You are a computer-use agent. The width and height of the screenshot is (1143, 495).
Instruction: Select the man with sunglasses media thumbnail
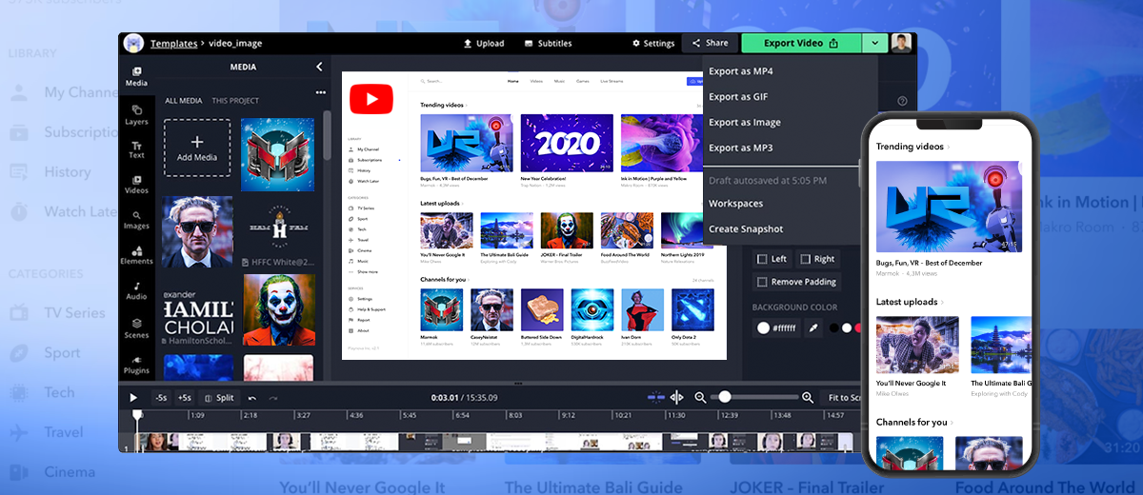[197, 231]
